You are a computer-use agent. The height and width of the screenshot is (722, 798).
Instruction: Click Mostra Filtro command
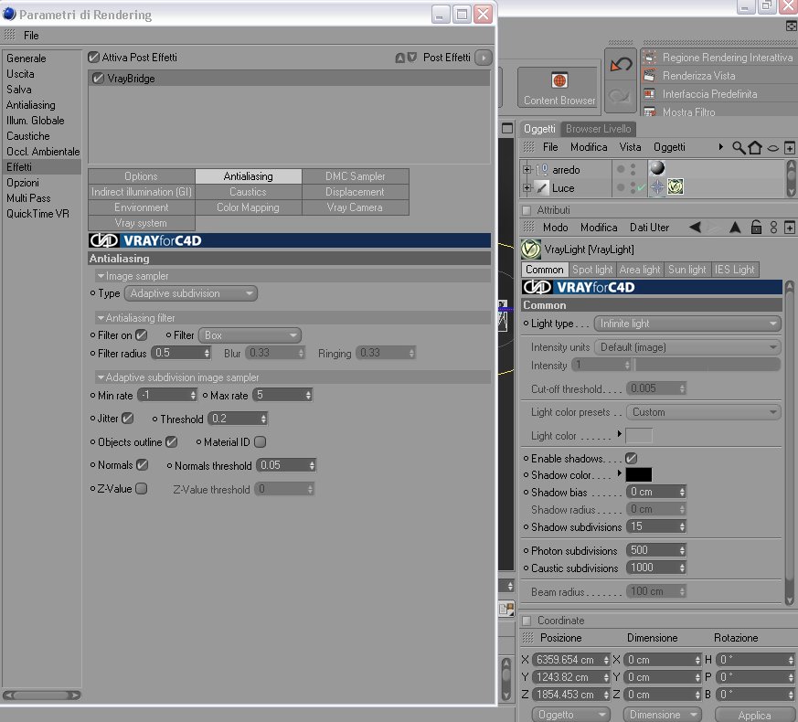pos(688,112)
